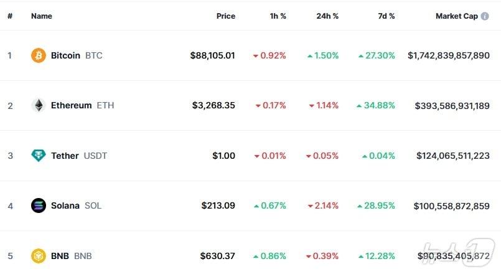The width and height of the screenshot is (501, 274).
Task: Open the Tether USDT link
Action: [78, 155]
